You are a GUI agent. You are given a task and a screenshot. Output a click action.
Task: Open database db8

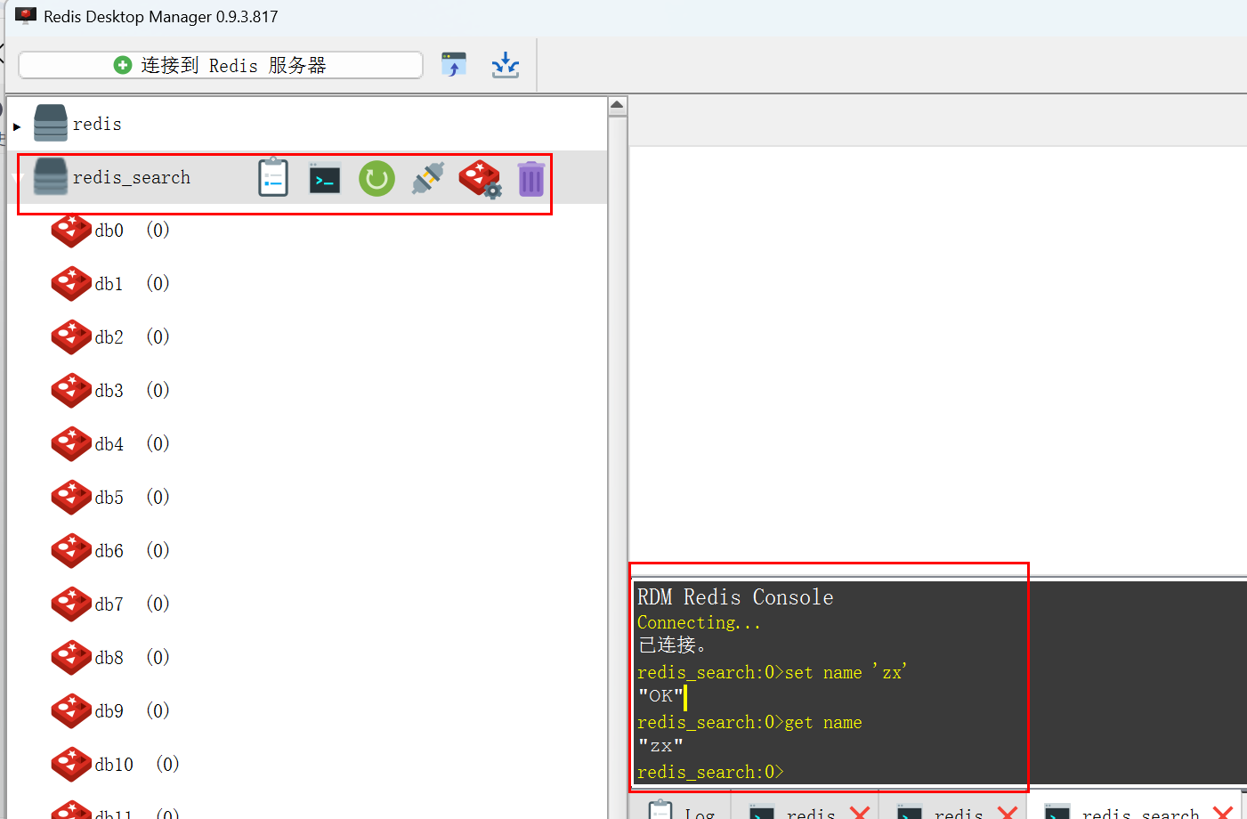110,658
